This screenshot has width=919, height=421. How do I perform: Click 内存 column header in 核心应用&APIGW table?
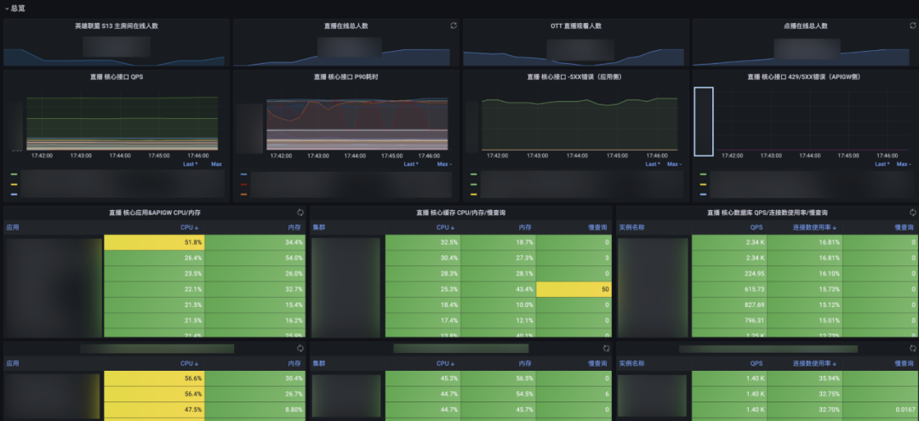pos(294,227)
